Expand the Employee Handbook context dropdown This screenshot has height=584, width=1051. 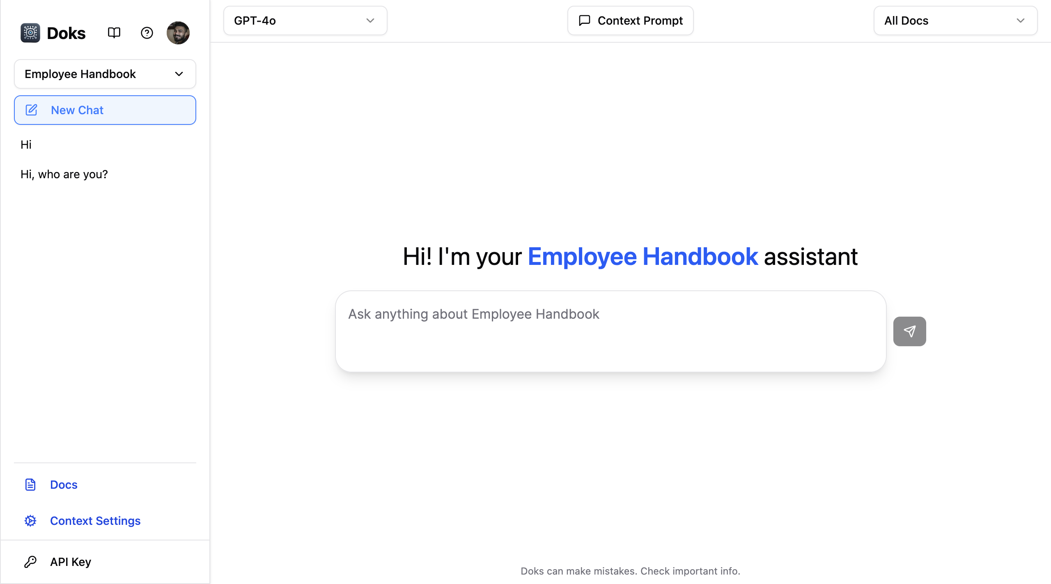(x=105, y=74)
